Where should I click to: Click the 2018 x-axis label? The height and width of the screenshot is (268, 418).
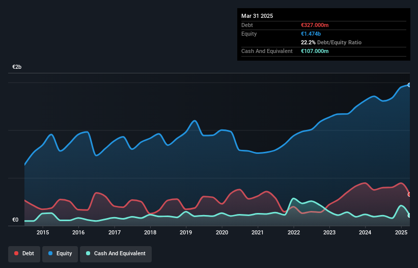click(x=150, y=232)
